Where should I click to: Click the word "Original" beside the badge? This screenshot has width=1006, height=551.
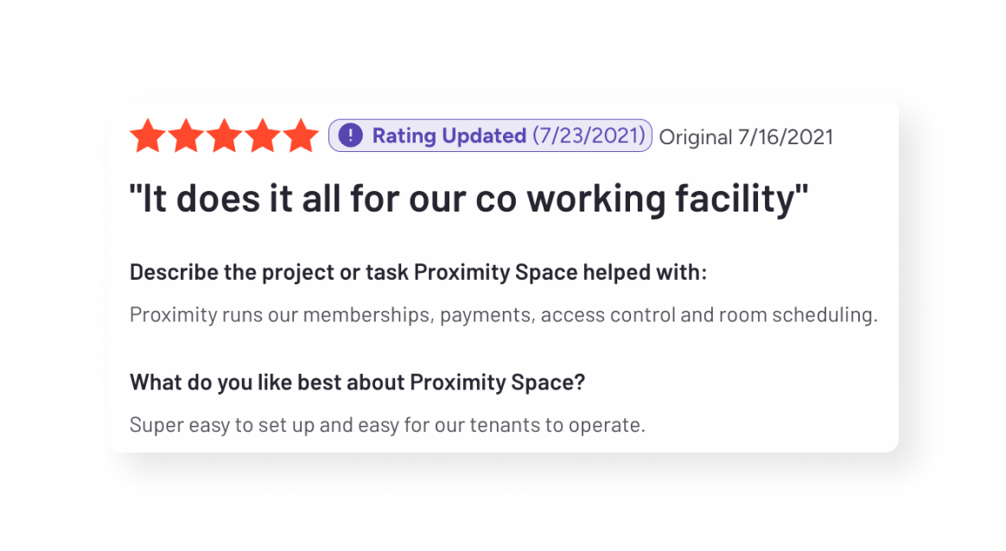pos(695,136)
